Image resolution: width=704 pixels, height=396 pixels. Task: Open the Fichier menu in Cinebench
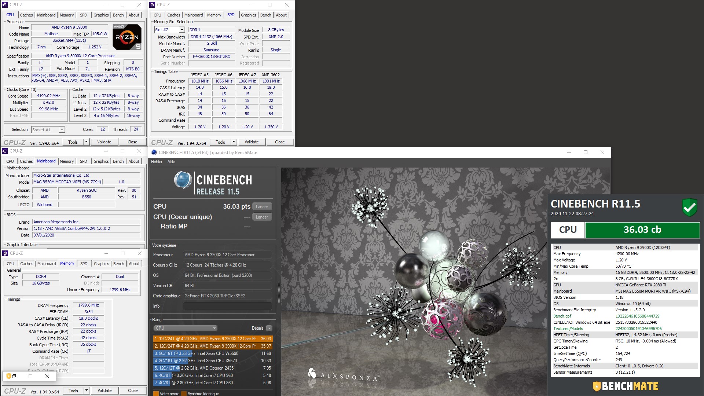click(157, 162)
